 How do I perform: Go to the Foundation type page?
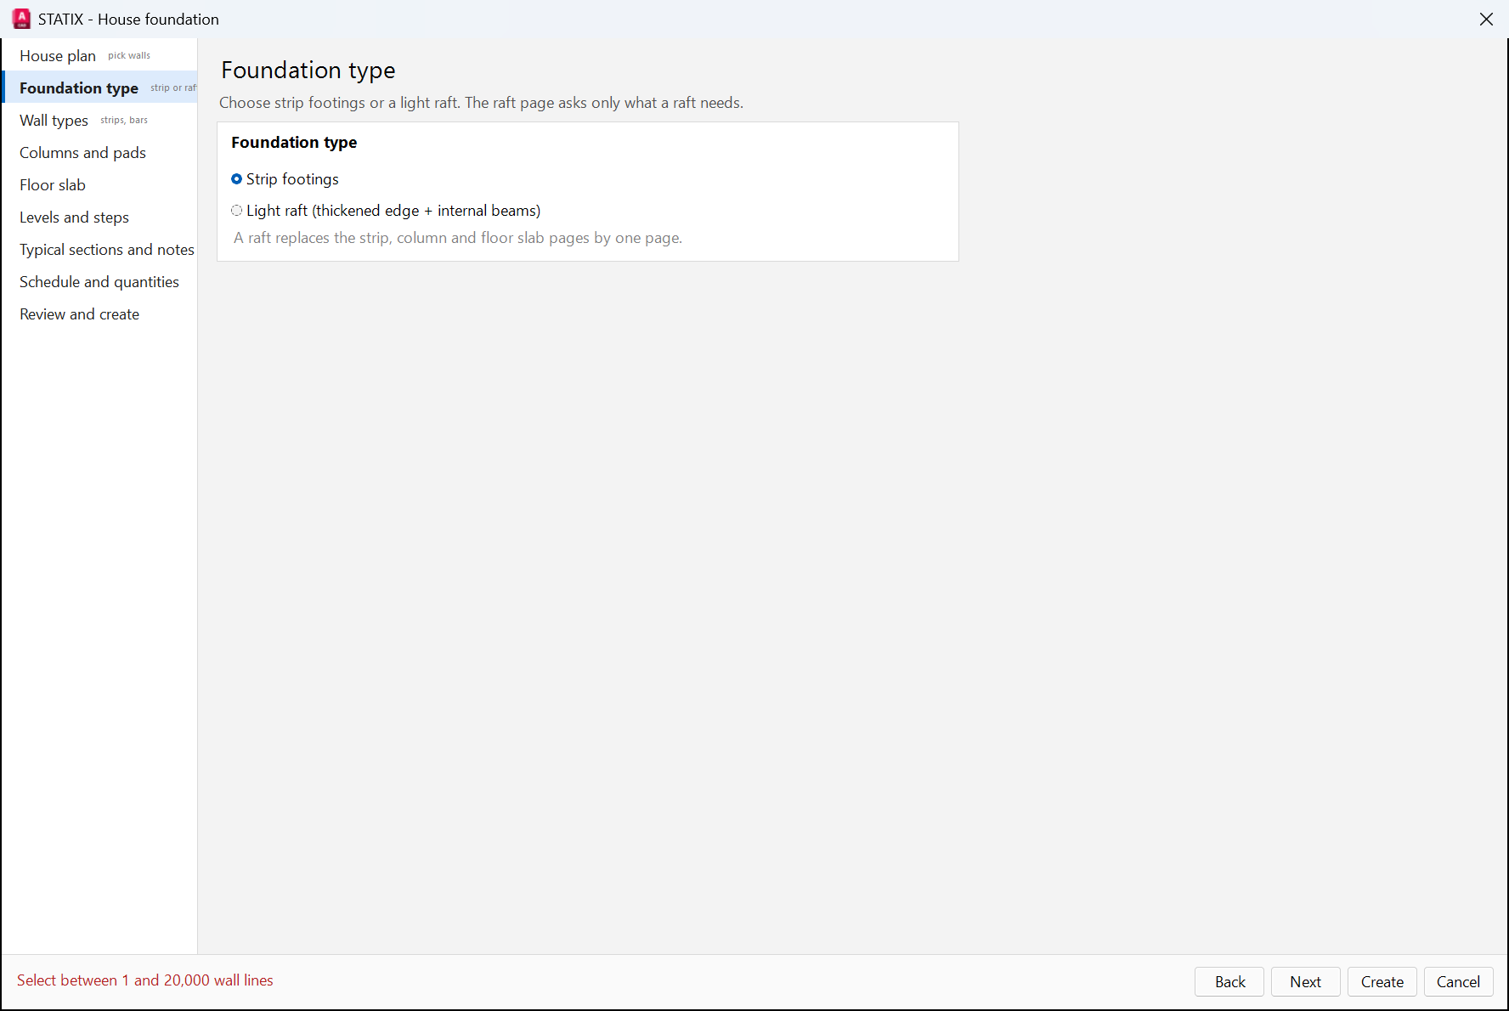click(x=100, y=88)
